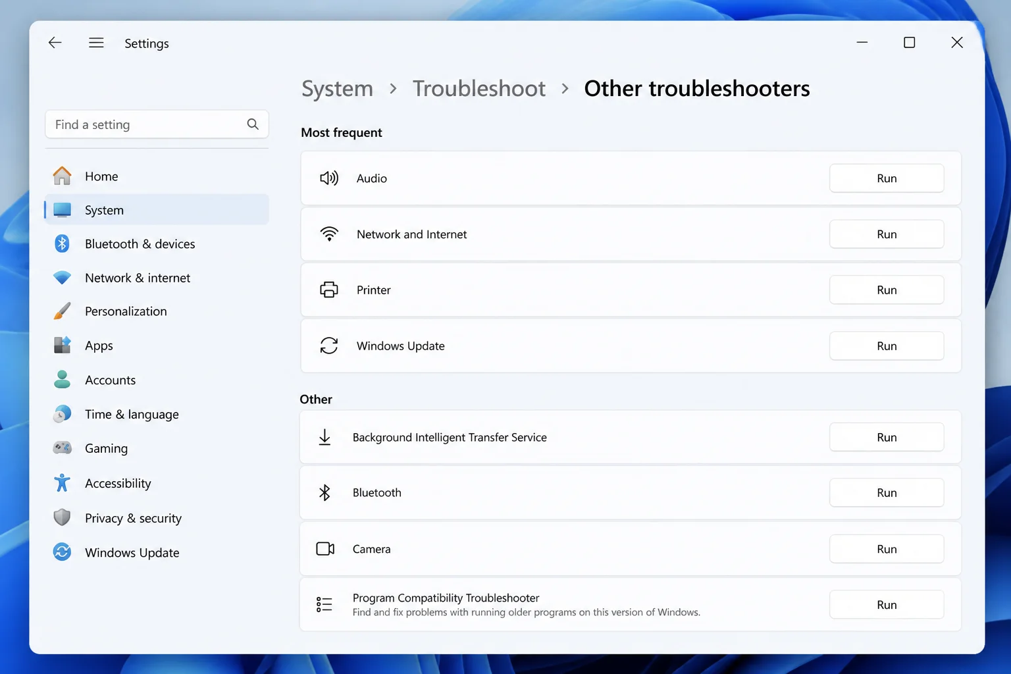
Task: Run the Background Intelligent Transfer Service troubleshooter
Action: tap(887, 437)
